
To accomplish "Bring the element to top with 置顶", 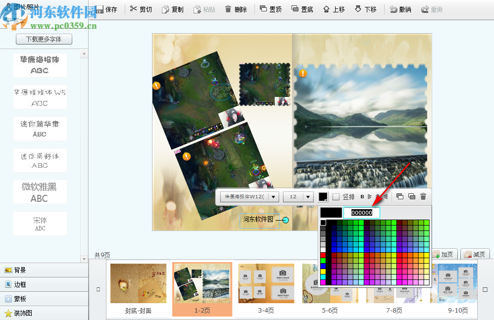I will point(270,9).
